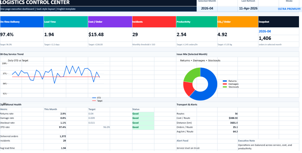Click the Last Refresh date 11-Apr-2026
The image size is (302, 153).
(248, 8)
